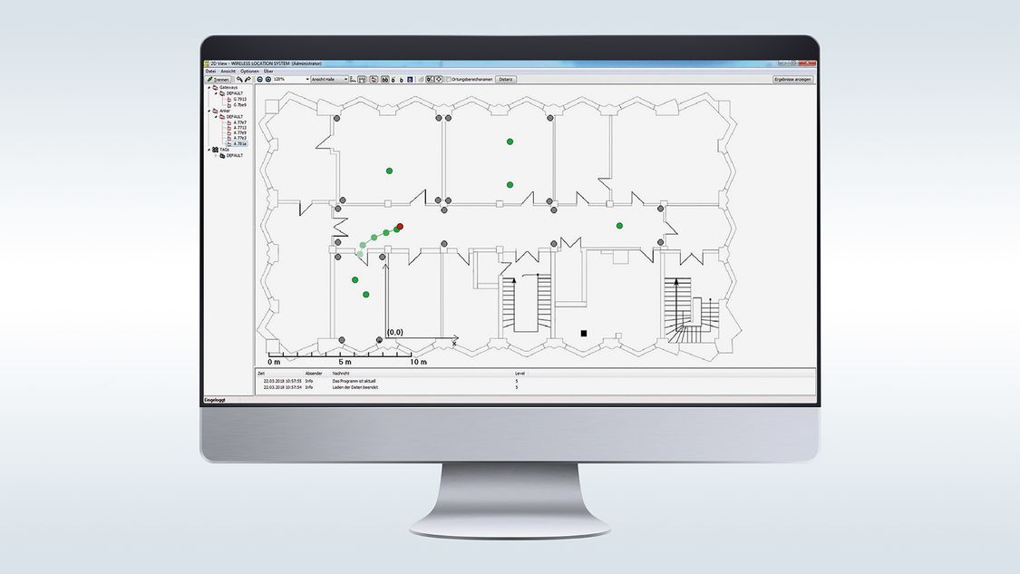Collapse the DEFAULT node under Gateways
The height and width of the screenshot is (574, 1020).
[216, 93]
